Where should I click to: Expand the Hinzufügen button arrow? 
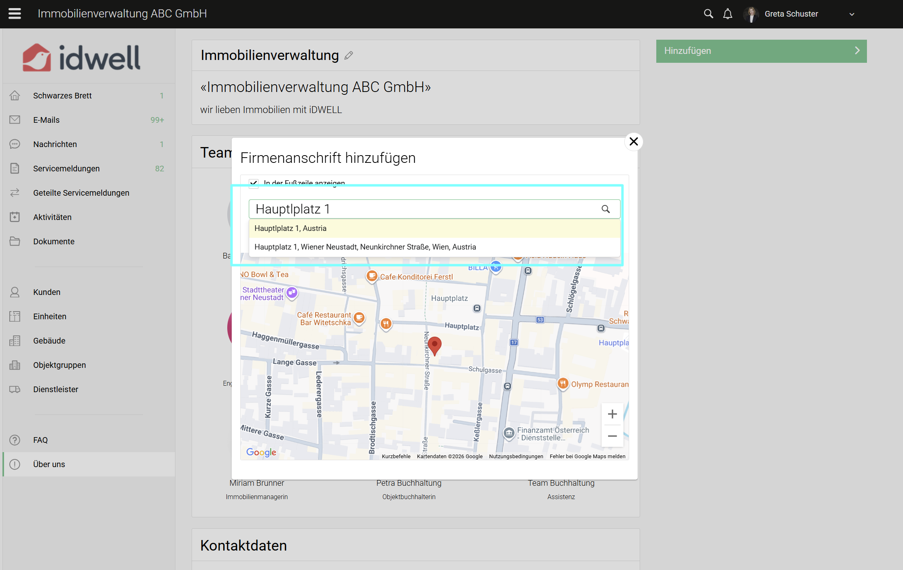pos(857,51)
